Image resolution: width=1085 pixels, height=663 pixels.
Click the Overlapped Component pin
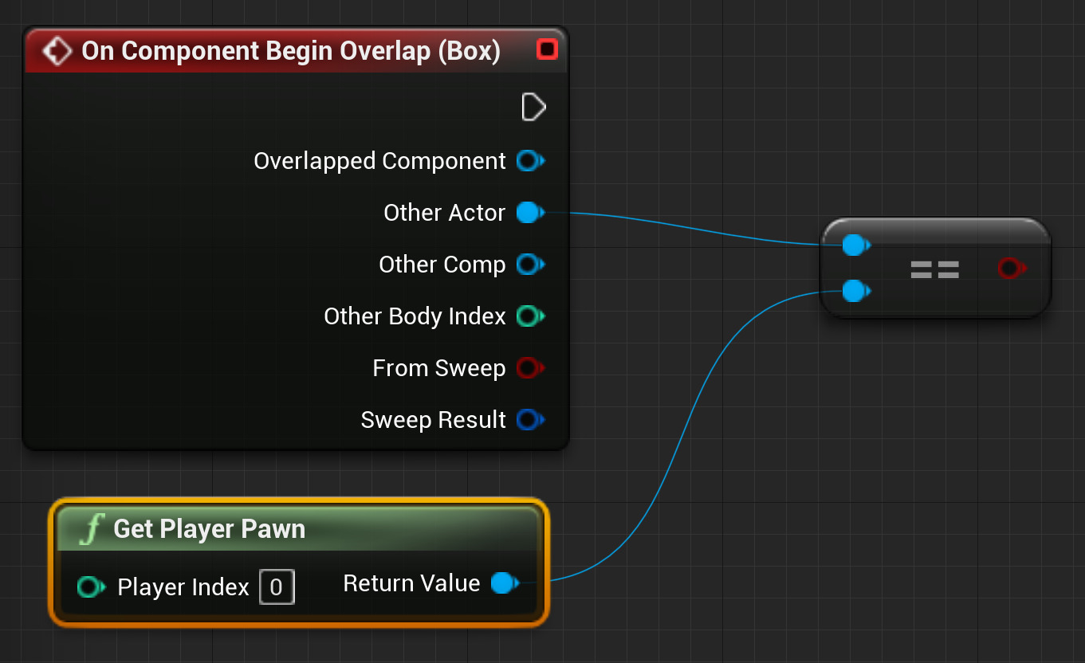click(x=530, y=160)
